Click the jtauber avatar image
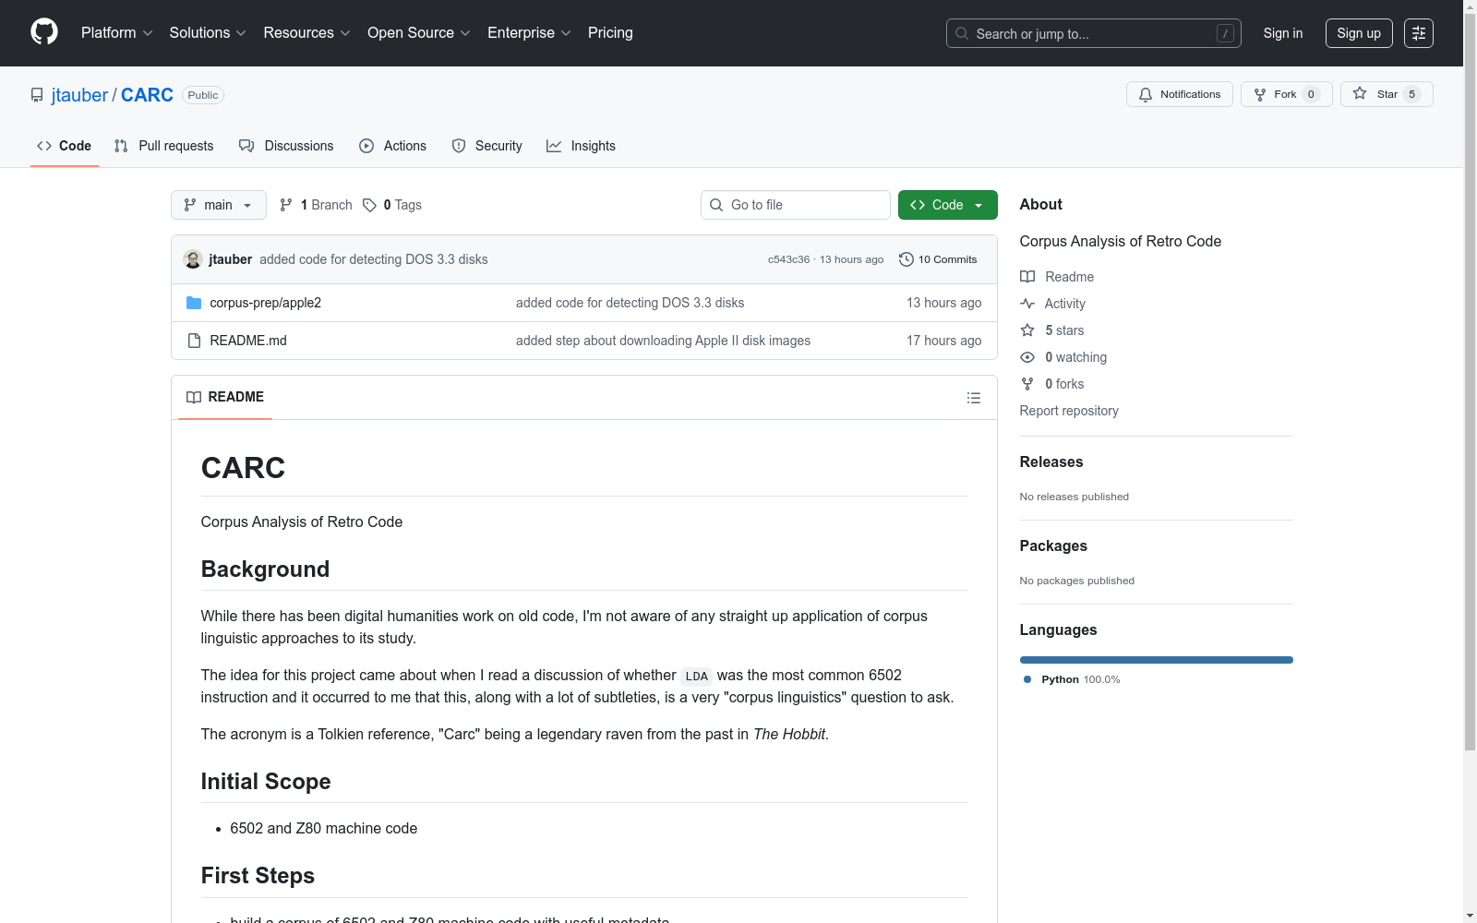Image resolution: width=1477 pixels, height=923 pixels. pyautogui.click(x=193, y=259)
